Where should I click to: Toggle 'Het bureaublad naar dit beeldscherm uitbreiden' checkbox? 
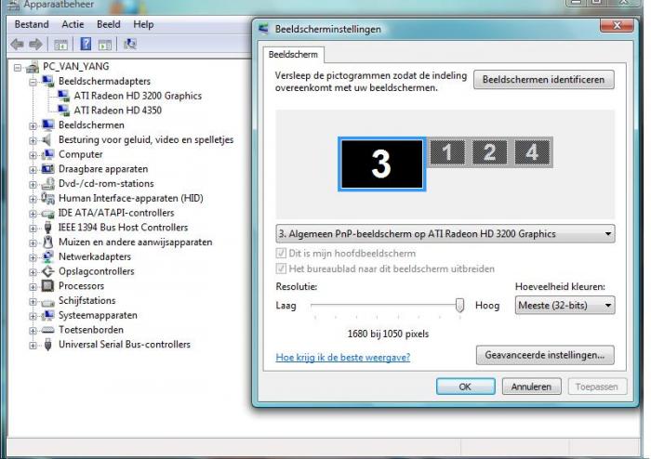click(281, 269)
